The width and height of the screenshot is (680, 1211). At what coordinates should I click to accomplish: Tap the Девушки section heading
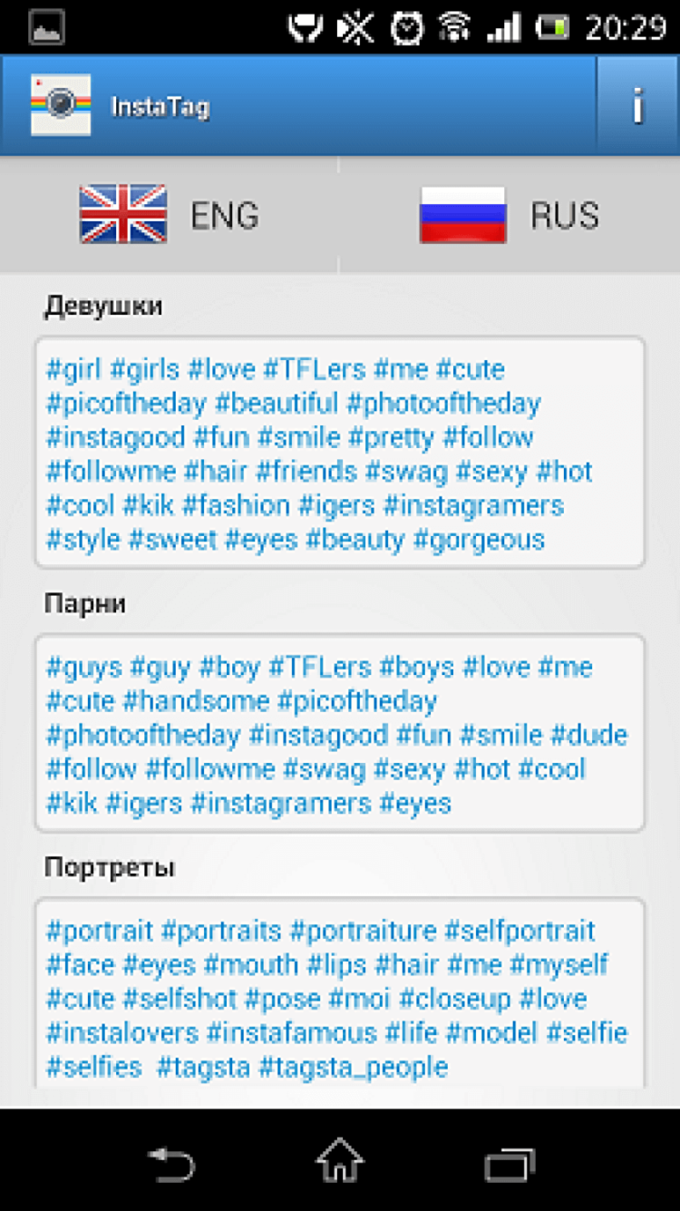tap(103, 307)
